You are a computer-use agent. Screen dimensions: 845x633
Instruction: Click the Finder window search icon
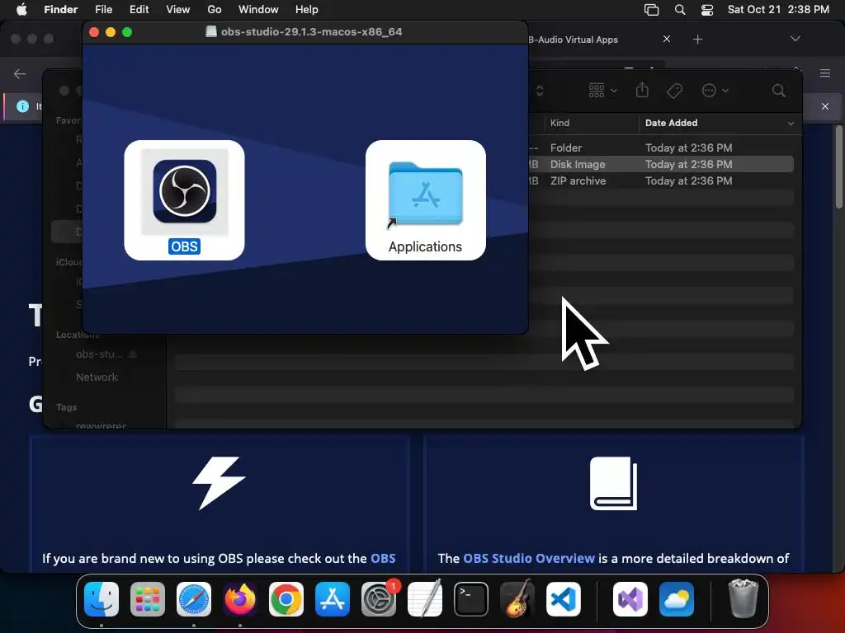[x=778, y=91]
